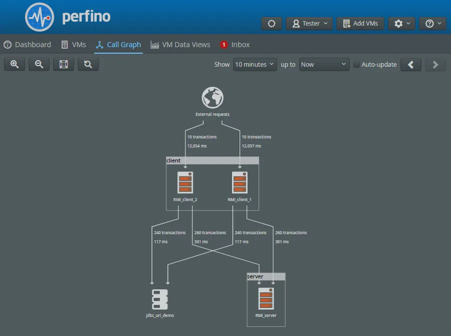Reset the call graph view
The image size is (451, 336).
coord(88,64)
